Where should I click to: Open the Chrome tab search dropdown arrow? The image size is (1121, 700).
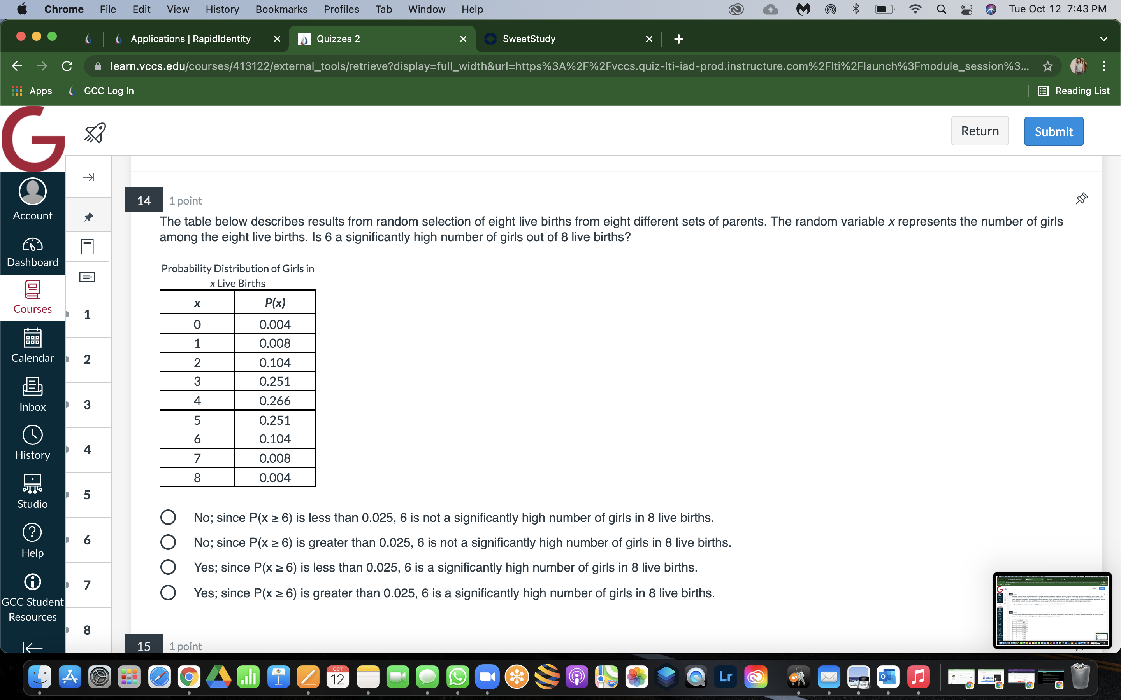pos(1104,39)
